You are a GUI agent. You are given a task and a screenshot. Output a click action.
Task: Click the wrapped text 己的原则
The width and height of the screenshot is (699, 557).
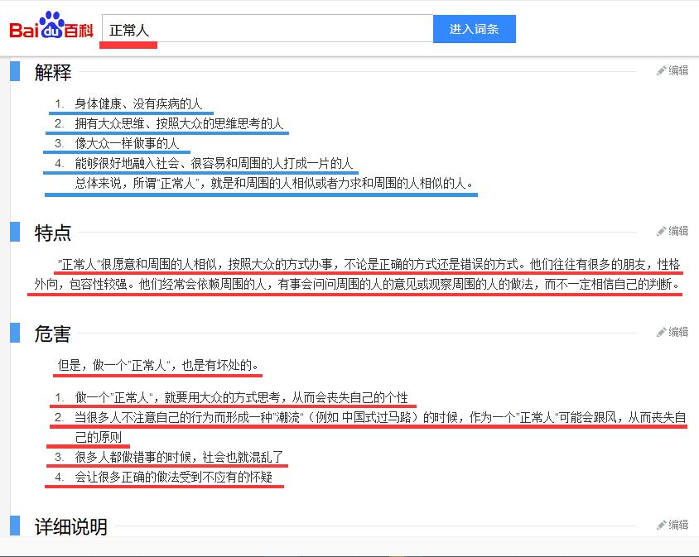coord(98,437)
